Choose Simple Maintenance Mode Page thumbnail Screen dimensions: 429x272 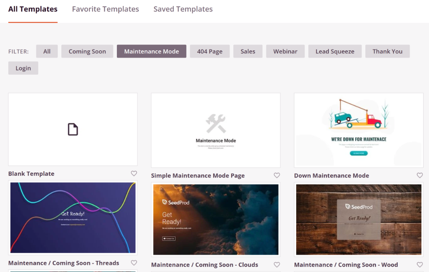[216, 130]
